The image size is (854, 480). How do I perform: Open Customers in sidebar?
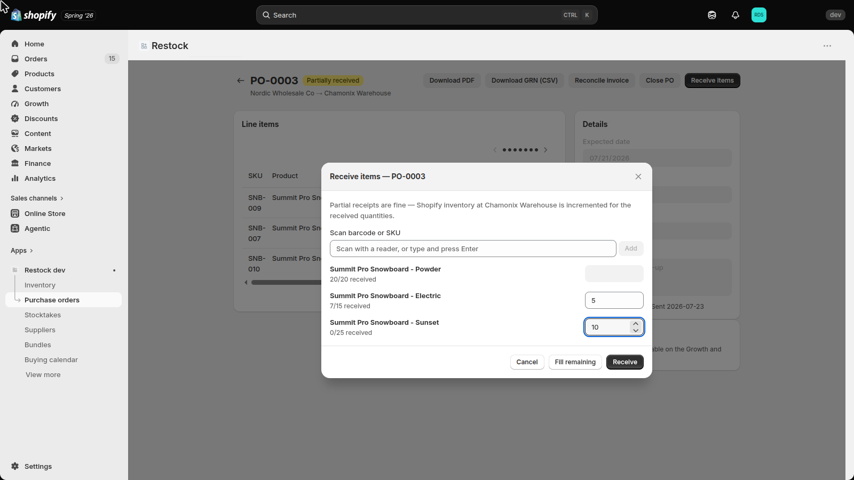point(64,89)
